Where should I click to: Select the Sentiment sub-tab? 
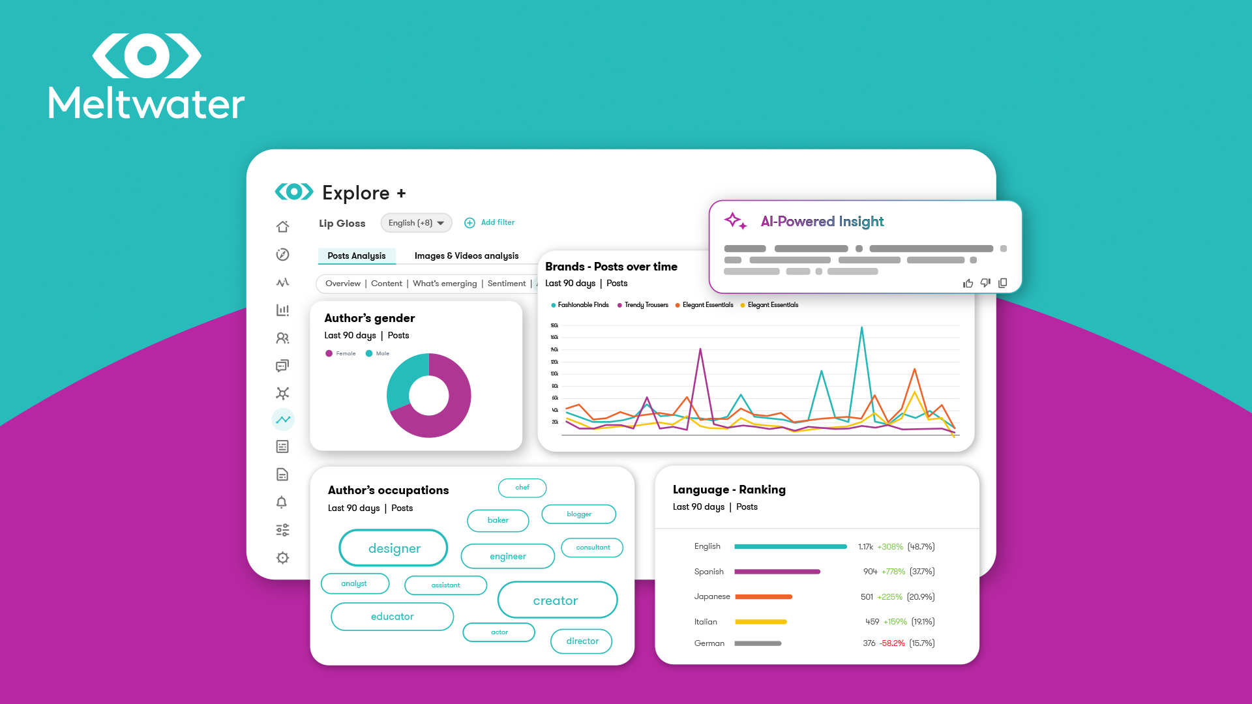(x=507, y=284)
